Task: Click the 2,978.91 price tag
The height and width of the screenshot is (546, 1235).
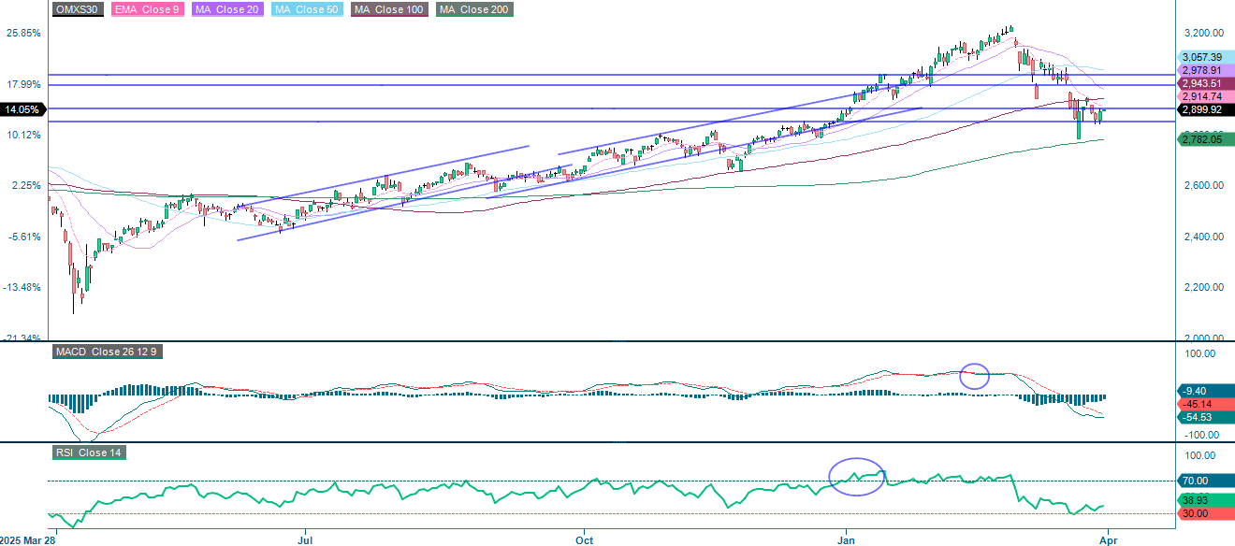Action: pos(1205,70)
